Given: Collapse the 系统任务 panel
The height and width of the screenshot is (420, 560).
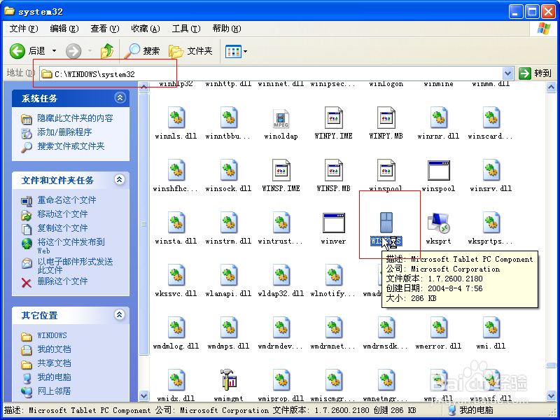Looking at the screenshot, I should [120, 98].
